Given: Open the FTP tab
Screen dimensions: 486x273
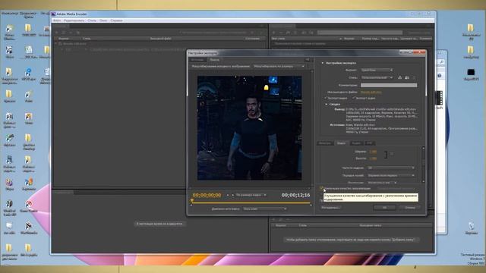Looking at the screenshot, I should pos(370,143).
